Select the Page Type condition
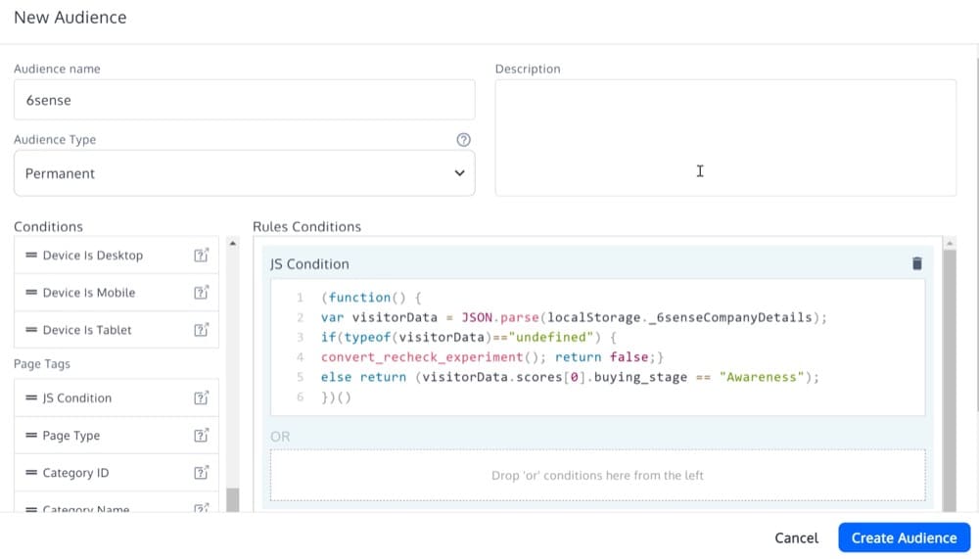 pos(71,436)
